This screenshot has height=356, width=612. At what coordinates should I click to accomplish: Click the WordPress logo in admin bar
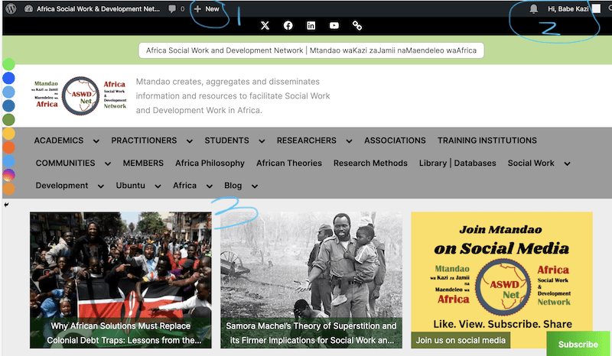coord(11,8)
